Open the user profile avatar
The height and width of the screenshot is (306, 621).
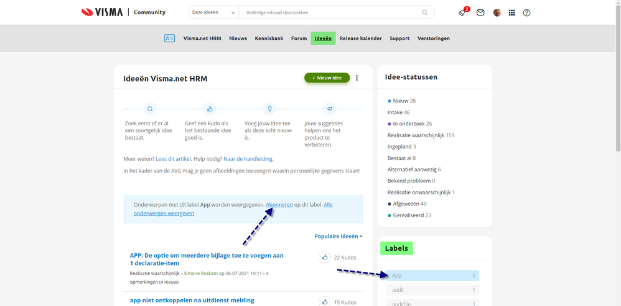497,12
